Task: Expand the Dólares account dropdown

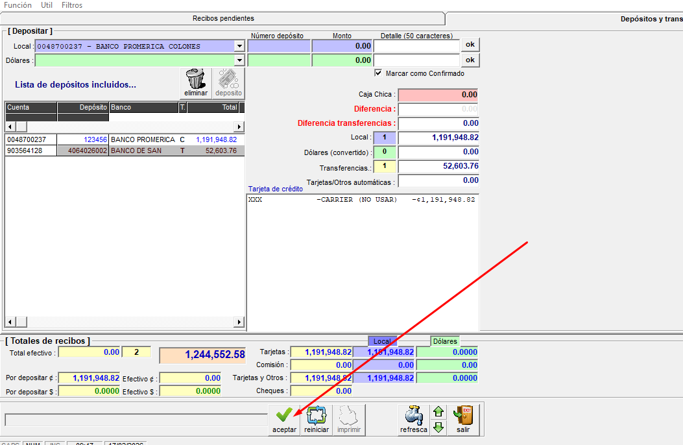Action: [239, 60]
